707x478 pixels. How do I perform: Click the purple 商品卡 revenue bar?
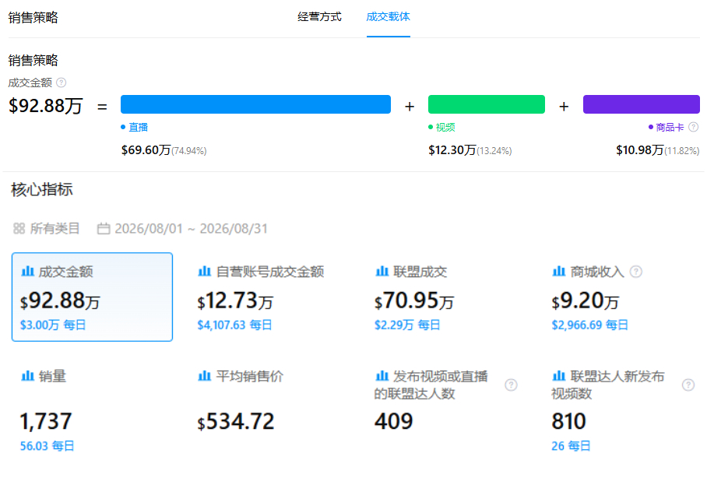[x=641, y=104]
